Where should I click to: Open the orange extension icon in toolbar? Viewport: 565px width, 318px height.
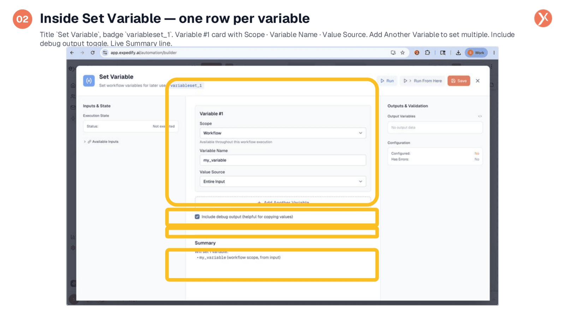[x=417, y=53]
